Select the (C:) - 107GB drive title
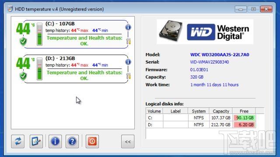This screenshot has height=157, width=280. (60, 24)
